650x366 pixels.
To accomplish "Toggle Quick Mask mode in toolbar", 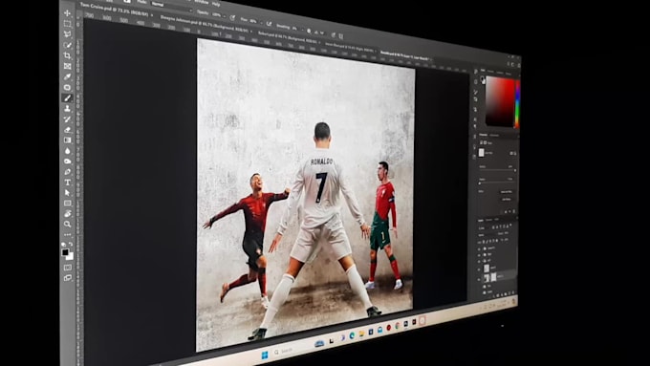I will pos(68,268).
